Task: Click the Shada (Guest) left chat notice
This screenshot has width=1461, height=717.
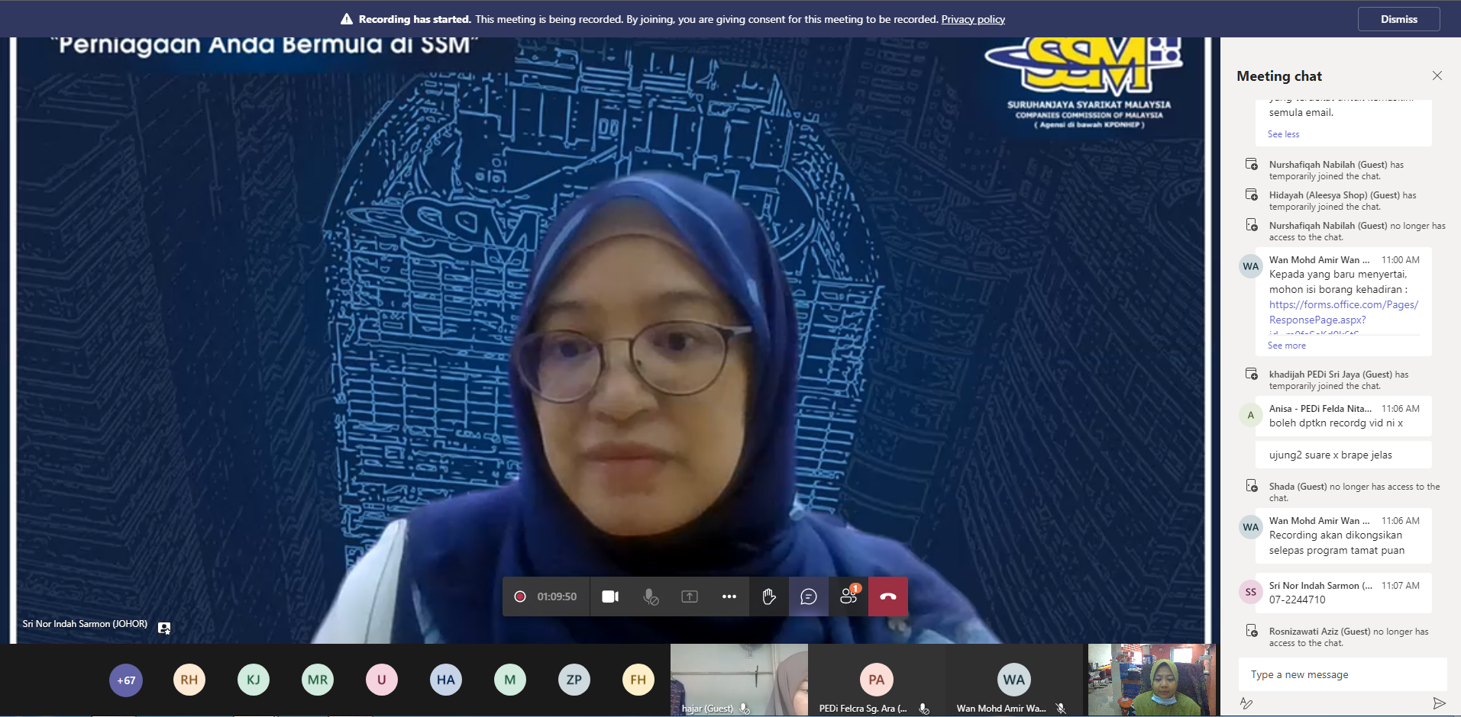Action: pos(1354,492)
